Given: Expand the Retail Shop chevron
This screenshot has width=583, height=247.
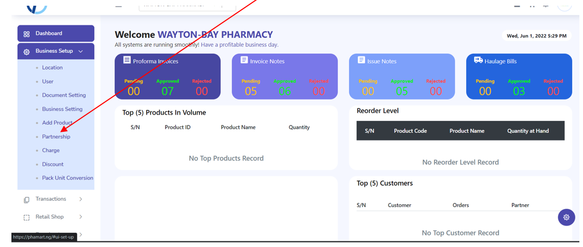Looking at the screenshot, I should (x=81, y=217).
